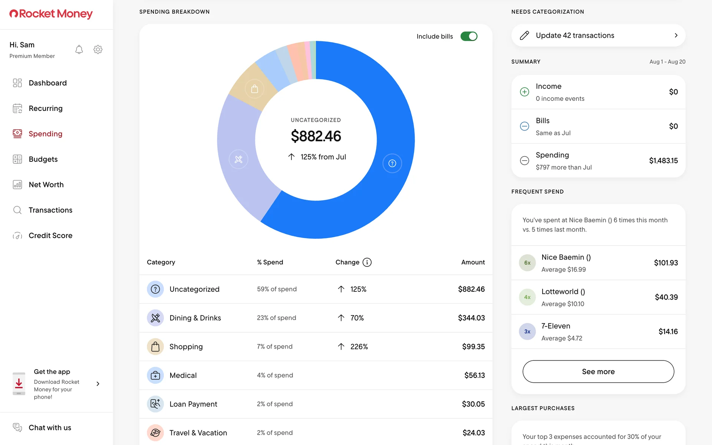Open the Nice Baemin frequent spend row
Image resolution: width=712 pixels, height=445 pixels.
[598, 263]
